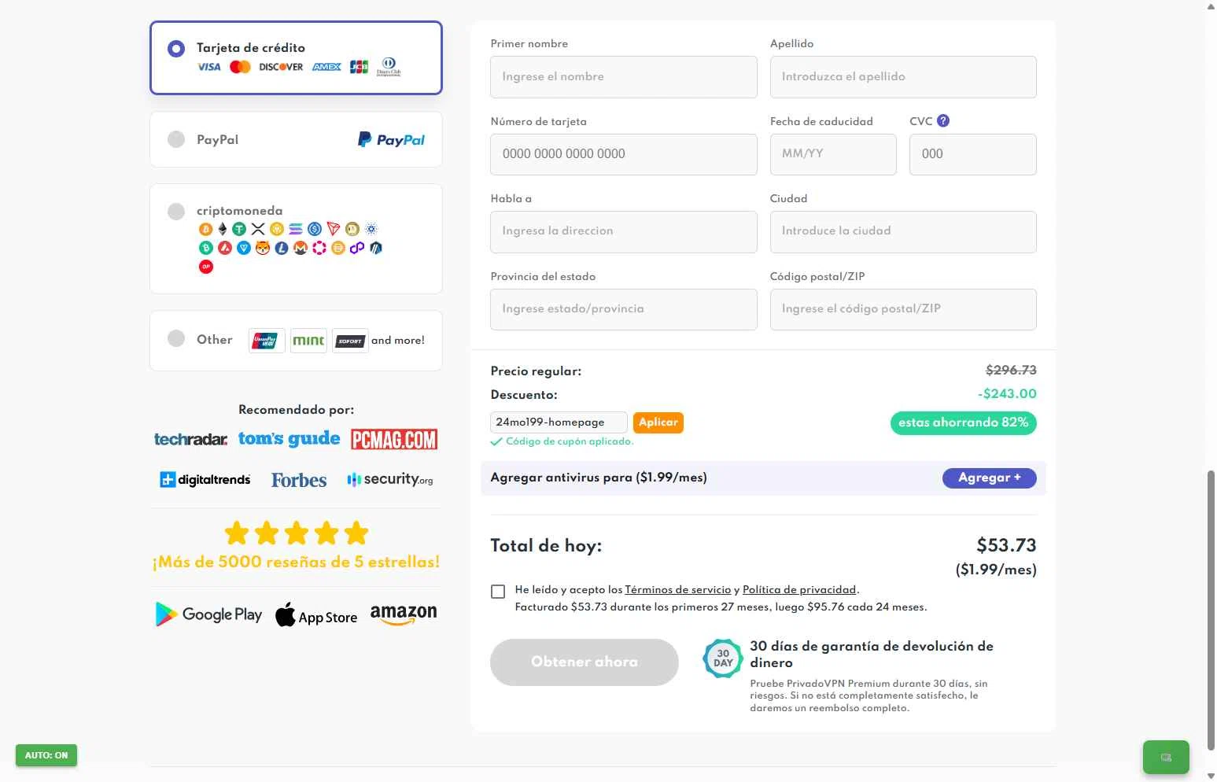The height and width of the screenshot is (782, 1217).
Task: Click the App Store logo
Action: pos(316,615)
